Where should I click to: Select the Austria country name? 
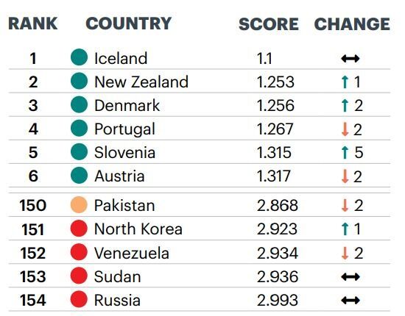coord(119,176)
